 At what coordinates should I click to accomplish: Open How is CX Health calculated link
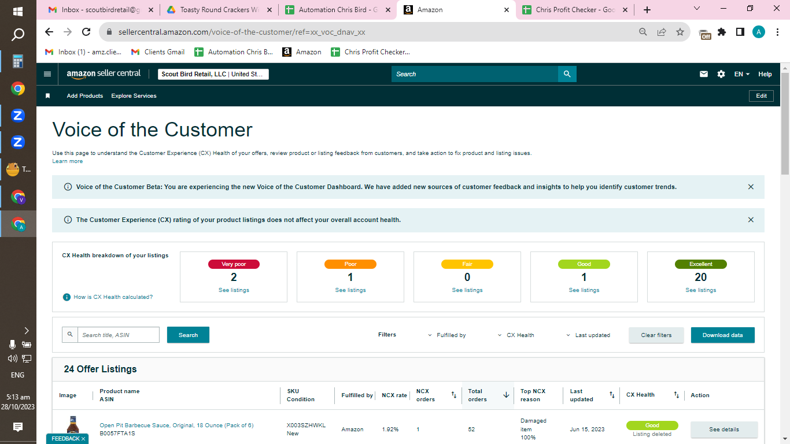coord(113,297)
